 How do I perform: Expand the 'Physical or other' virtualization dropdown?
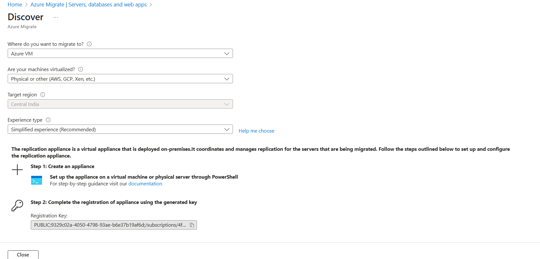(x=120, y=79)
